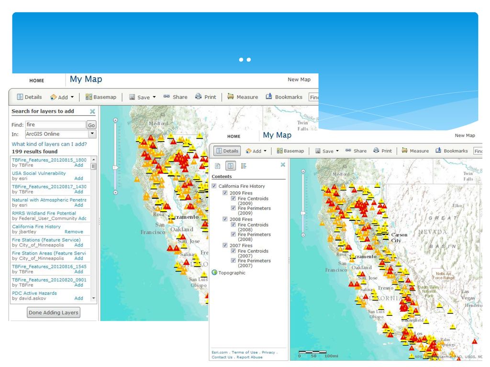Image resolution: width=490 pixels, height=367 pixels.
Task: Uncheck Fire Perimeters (2008)
Action: pyautogui.click(x=233, y=234)
